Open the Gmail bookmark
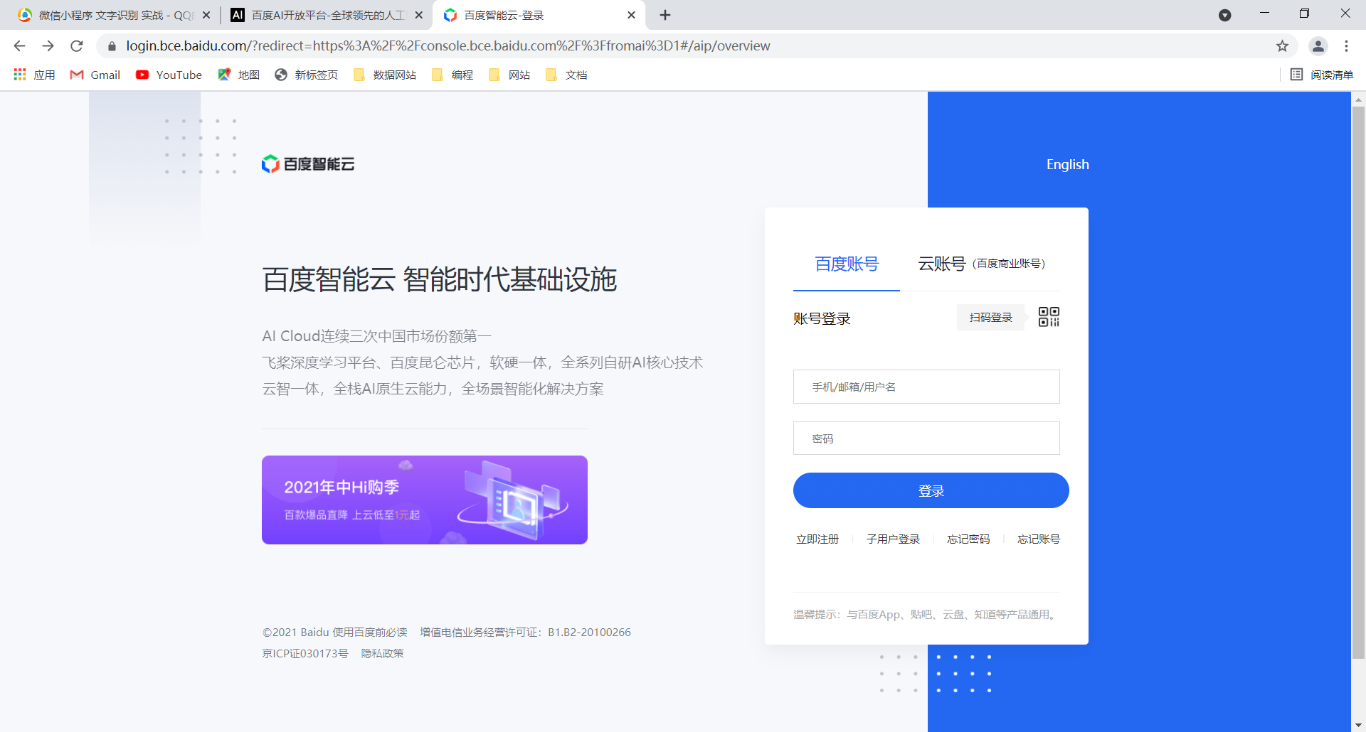 [x=95, y=75]
